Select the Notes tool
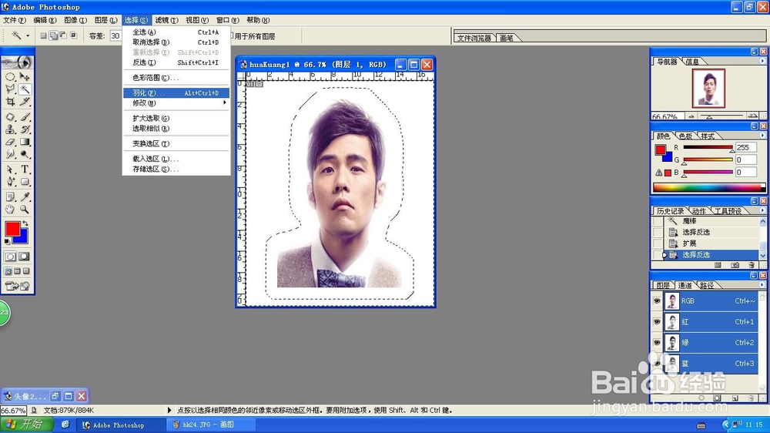The height and width of the screenshot is (433, 770). (x=10, y=196)
